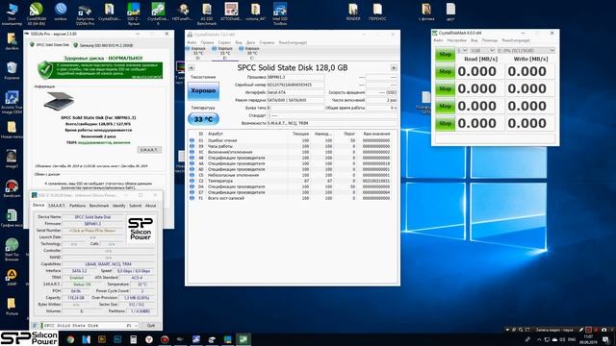Select Samsung SSD 860 EVO tab in SSDLife

coord(103,45)
